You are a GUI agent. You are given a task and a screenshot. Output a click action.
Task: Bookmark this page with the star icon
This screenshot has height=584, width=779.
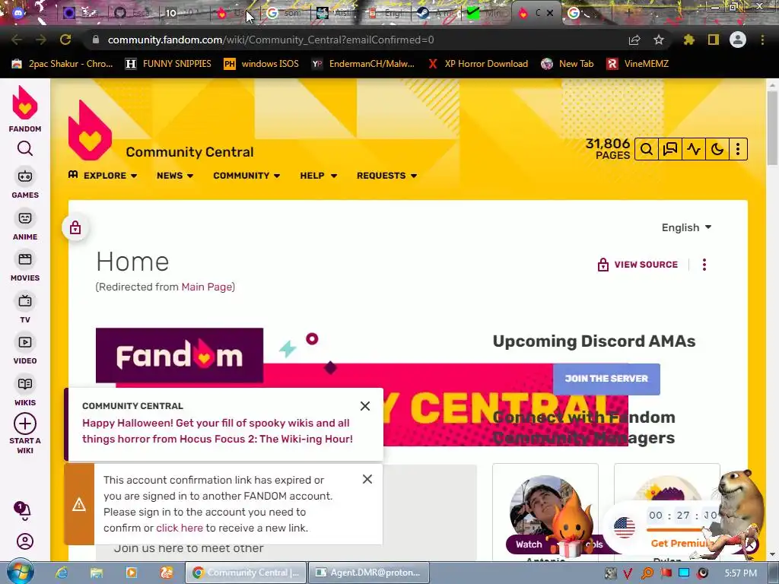[x=659, y=40]
